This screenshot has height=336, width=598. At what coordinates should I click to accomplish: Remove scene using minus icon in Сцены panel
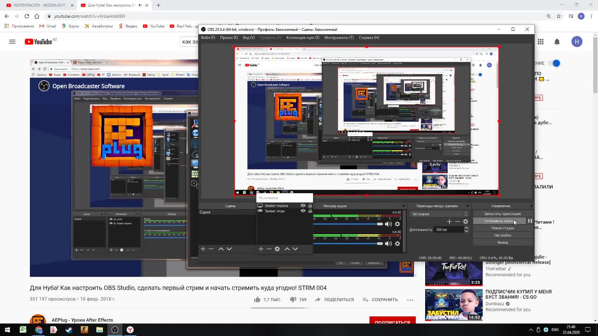pyautogui.click(x=211, y=249)
